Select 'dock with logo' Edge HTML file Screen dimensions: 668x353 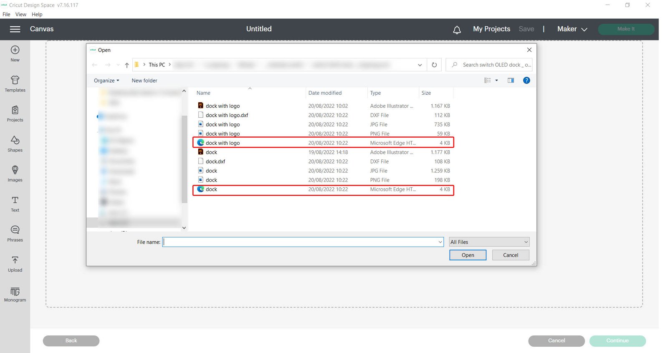pyautogui.click(x=323, y=143)
